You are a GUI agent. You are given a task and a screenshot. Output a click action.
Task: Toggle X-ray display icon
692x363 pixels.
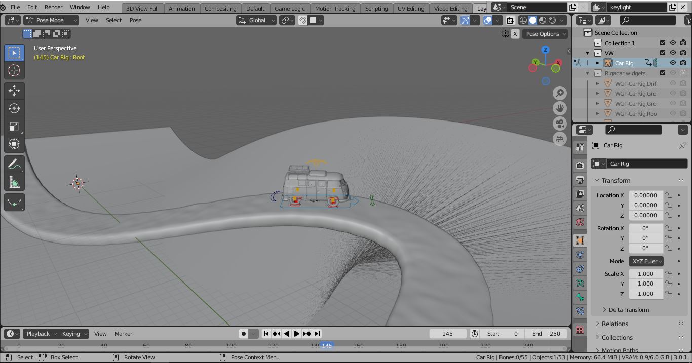click(510, 20)
